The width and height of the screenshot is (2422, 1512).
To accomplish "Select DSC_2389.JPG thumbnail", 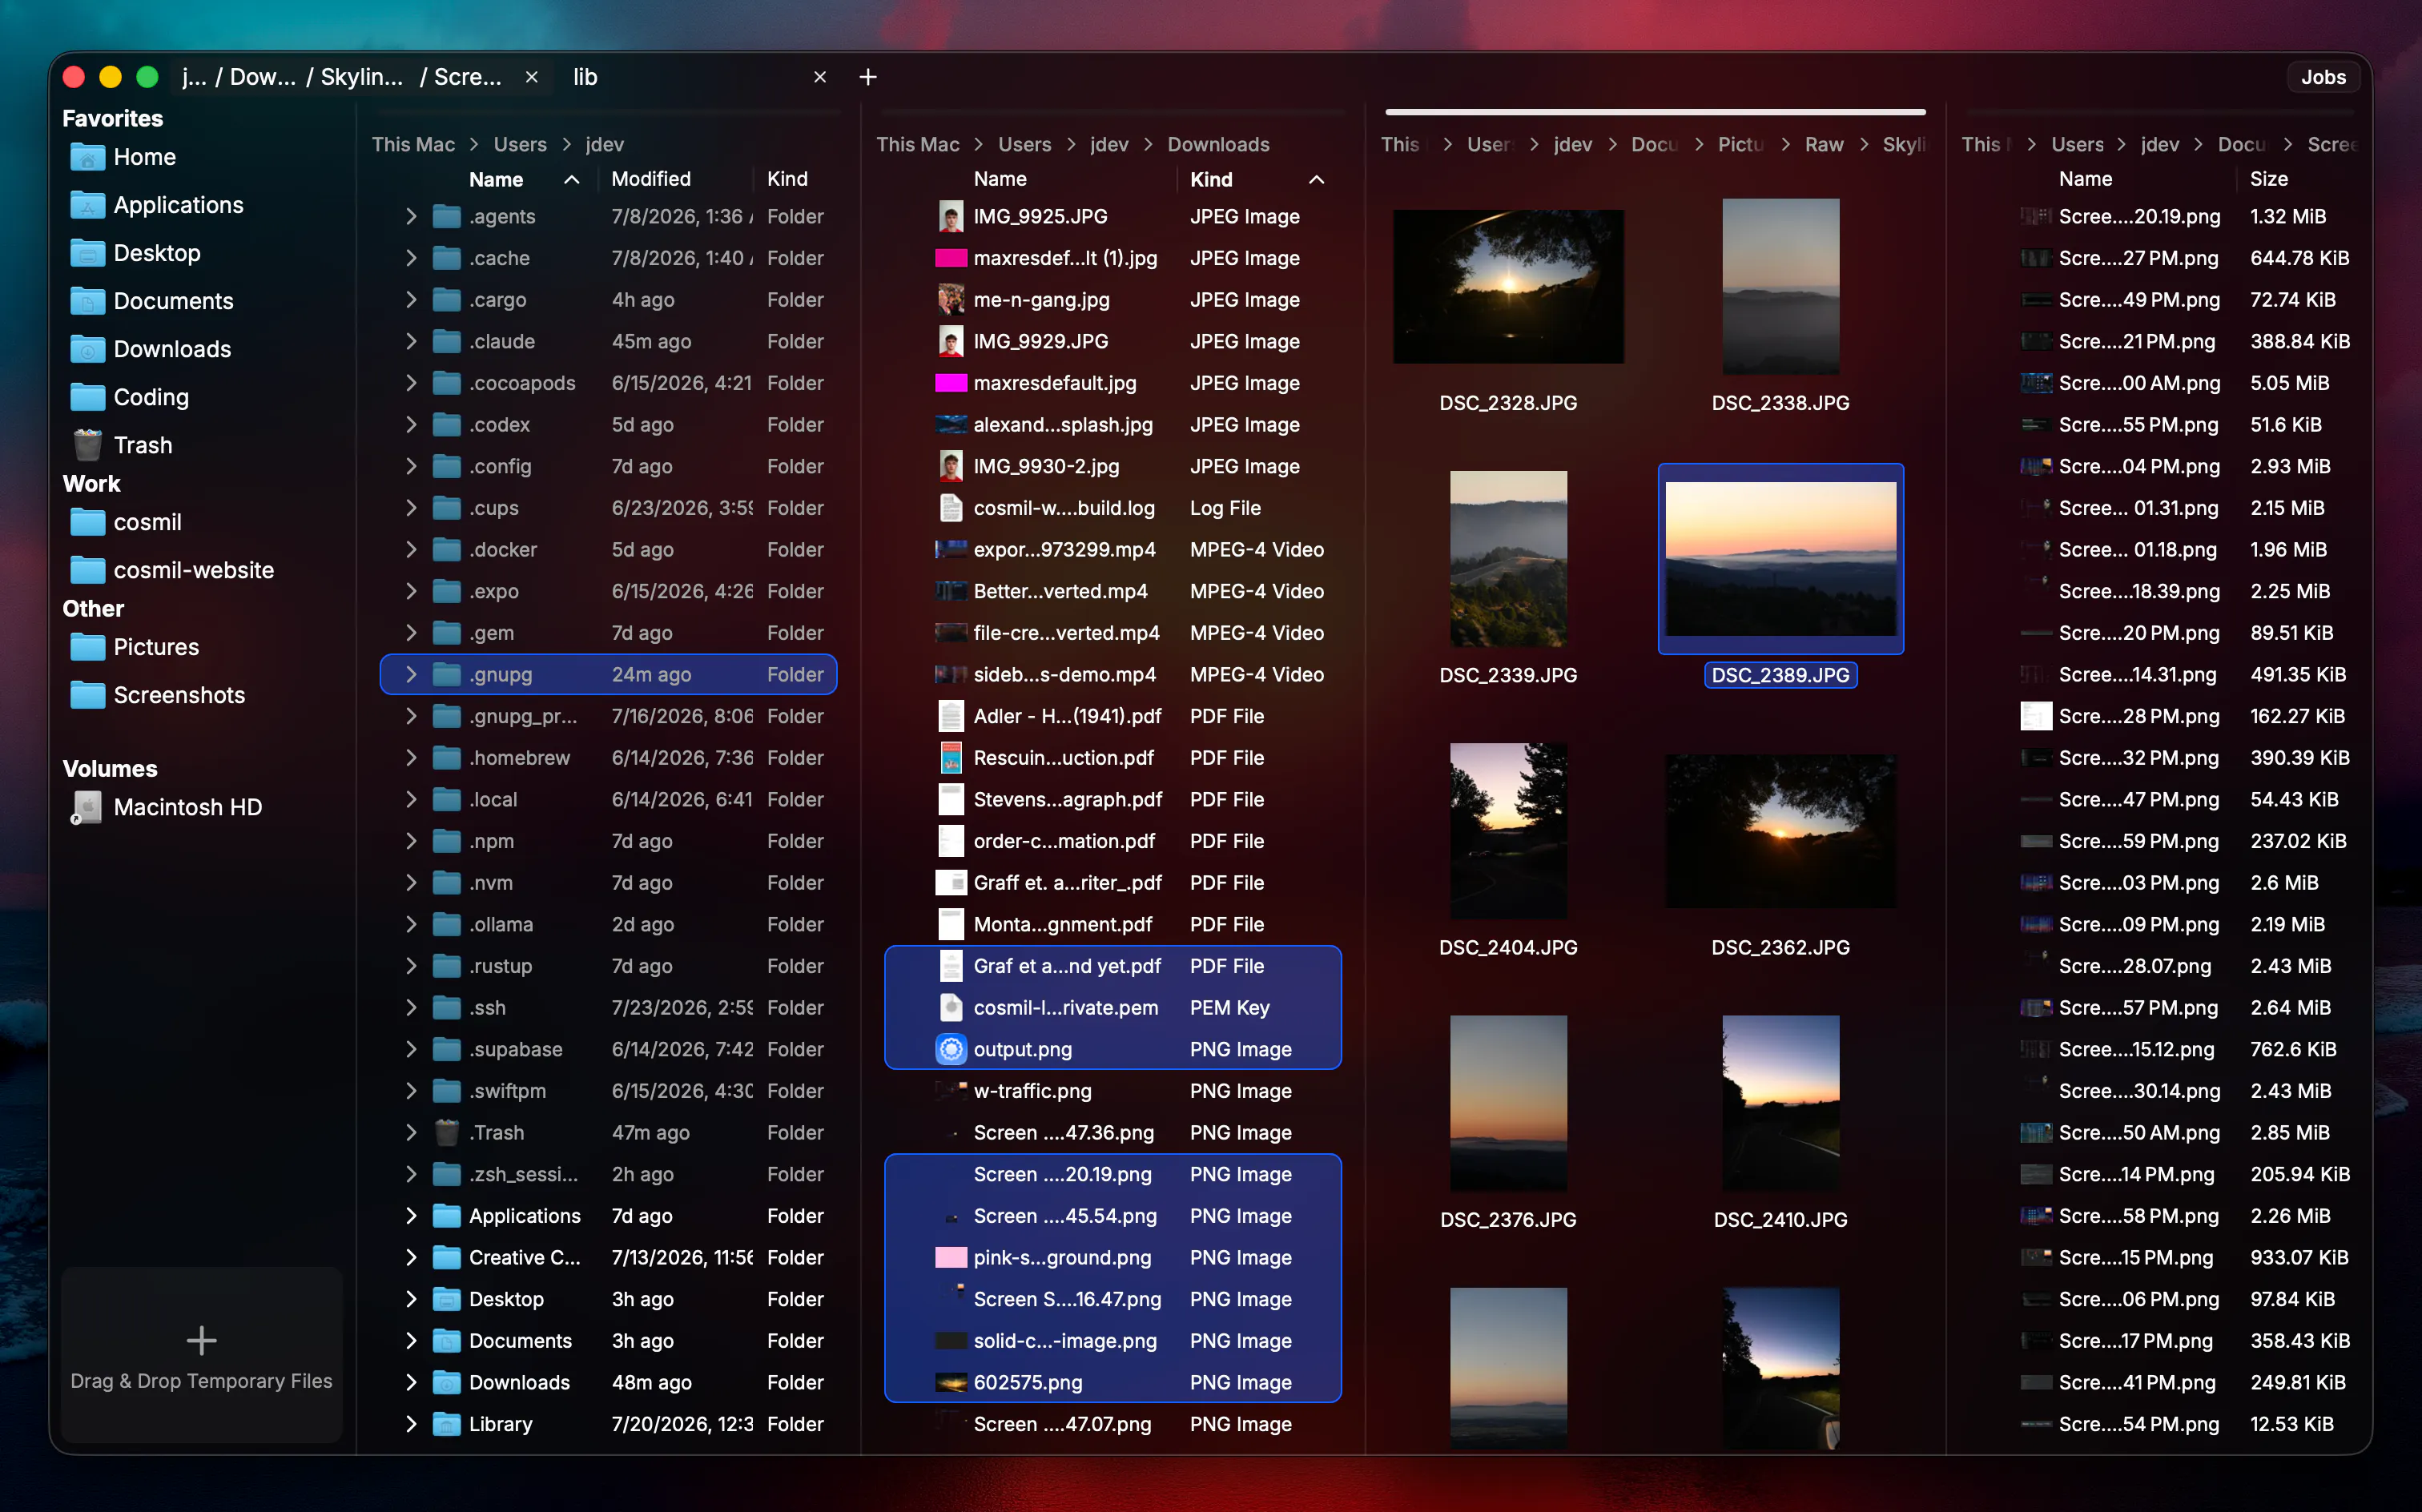I will [x=1780, y=558].
